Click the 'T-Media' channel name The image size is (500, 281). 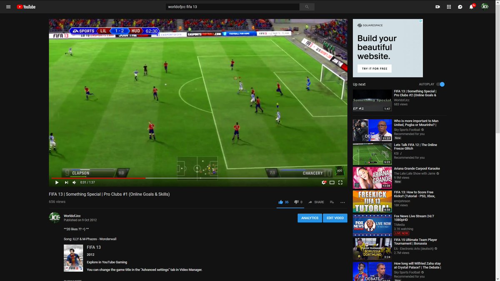coord(400,225)
